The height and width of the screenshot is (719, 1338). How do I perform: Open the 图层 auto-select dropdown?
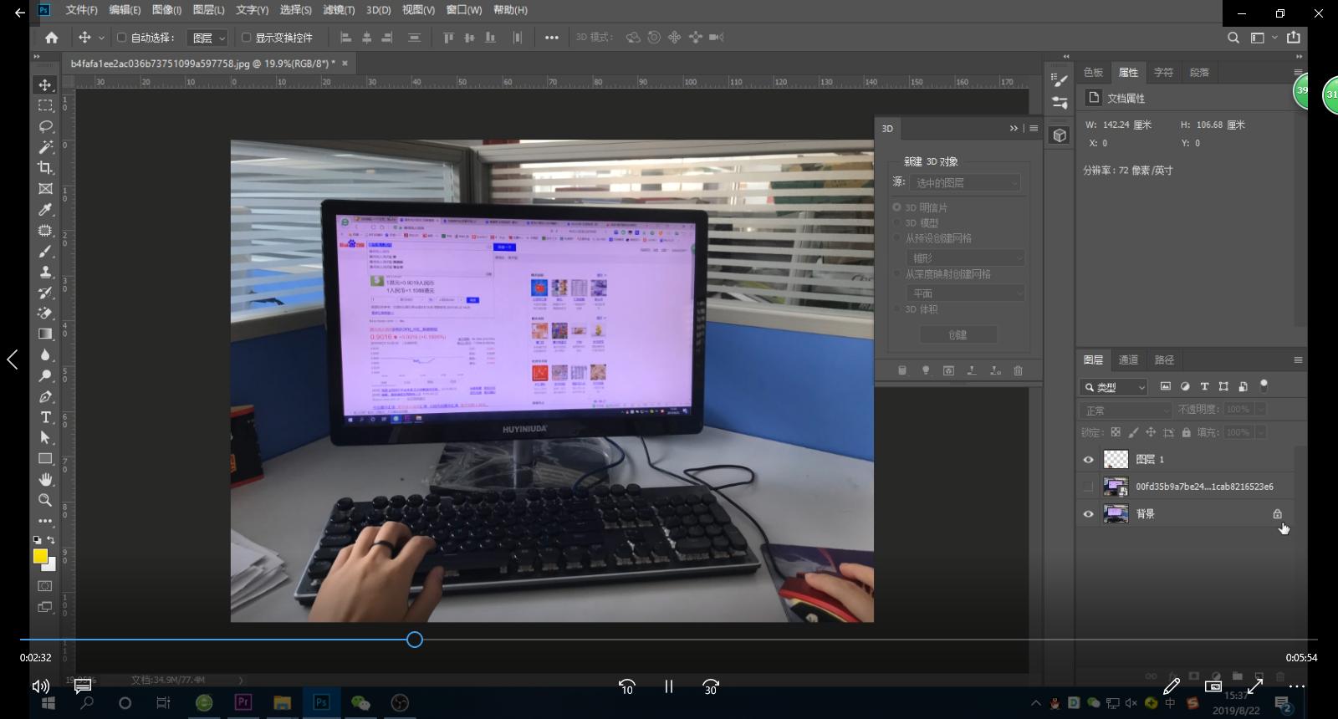point(207,38)
